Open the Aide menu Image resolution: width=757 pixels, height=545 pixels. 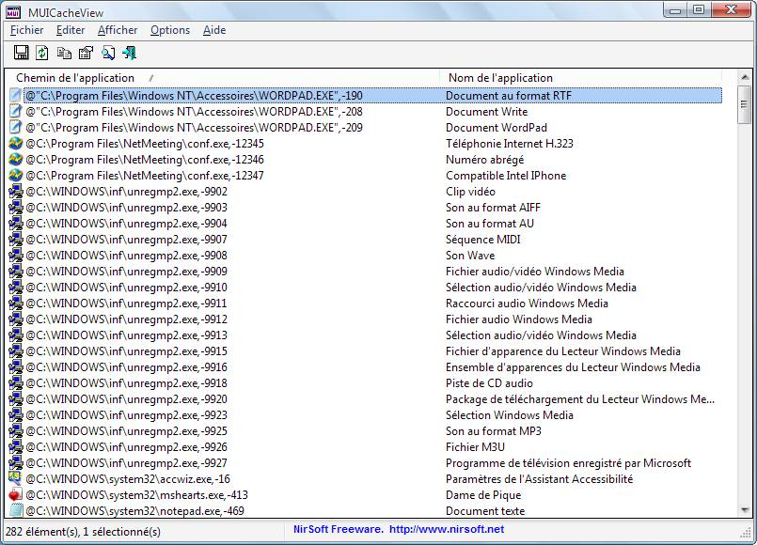[x=214, y=30]
